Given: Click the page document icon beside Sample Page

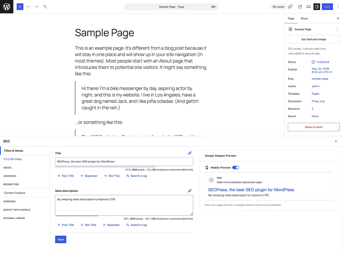Looking at the screenshot, I should 290,29.
